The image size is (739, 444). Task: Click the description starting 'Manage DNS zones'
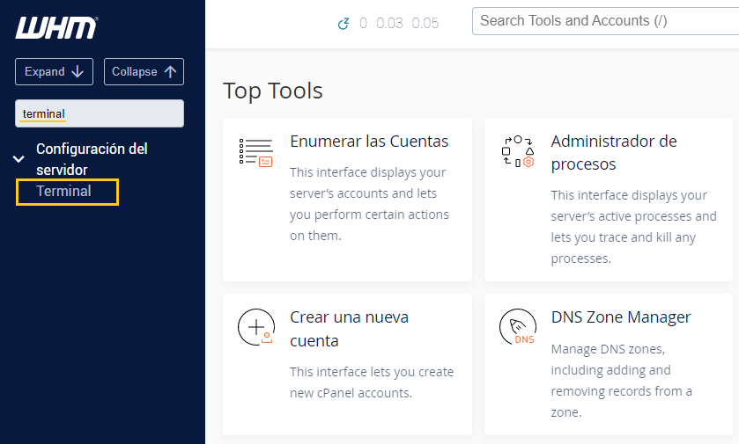[621, 381]
